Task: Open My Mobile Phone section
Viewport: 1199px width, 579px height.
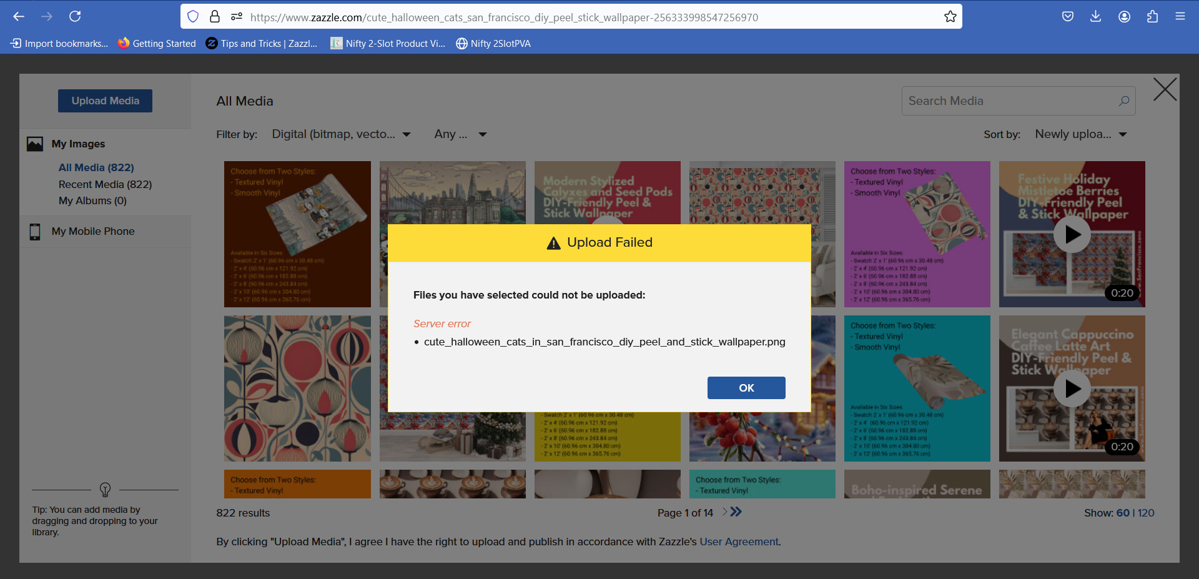Action: point(93,231)
